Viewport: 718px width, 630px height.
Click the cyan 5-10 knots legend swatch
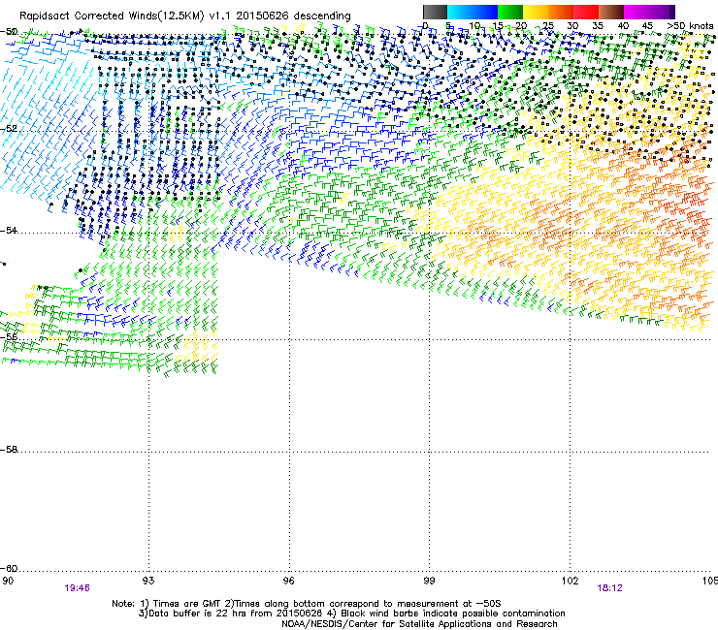460,12
